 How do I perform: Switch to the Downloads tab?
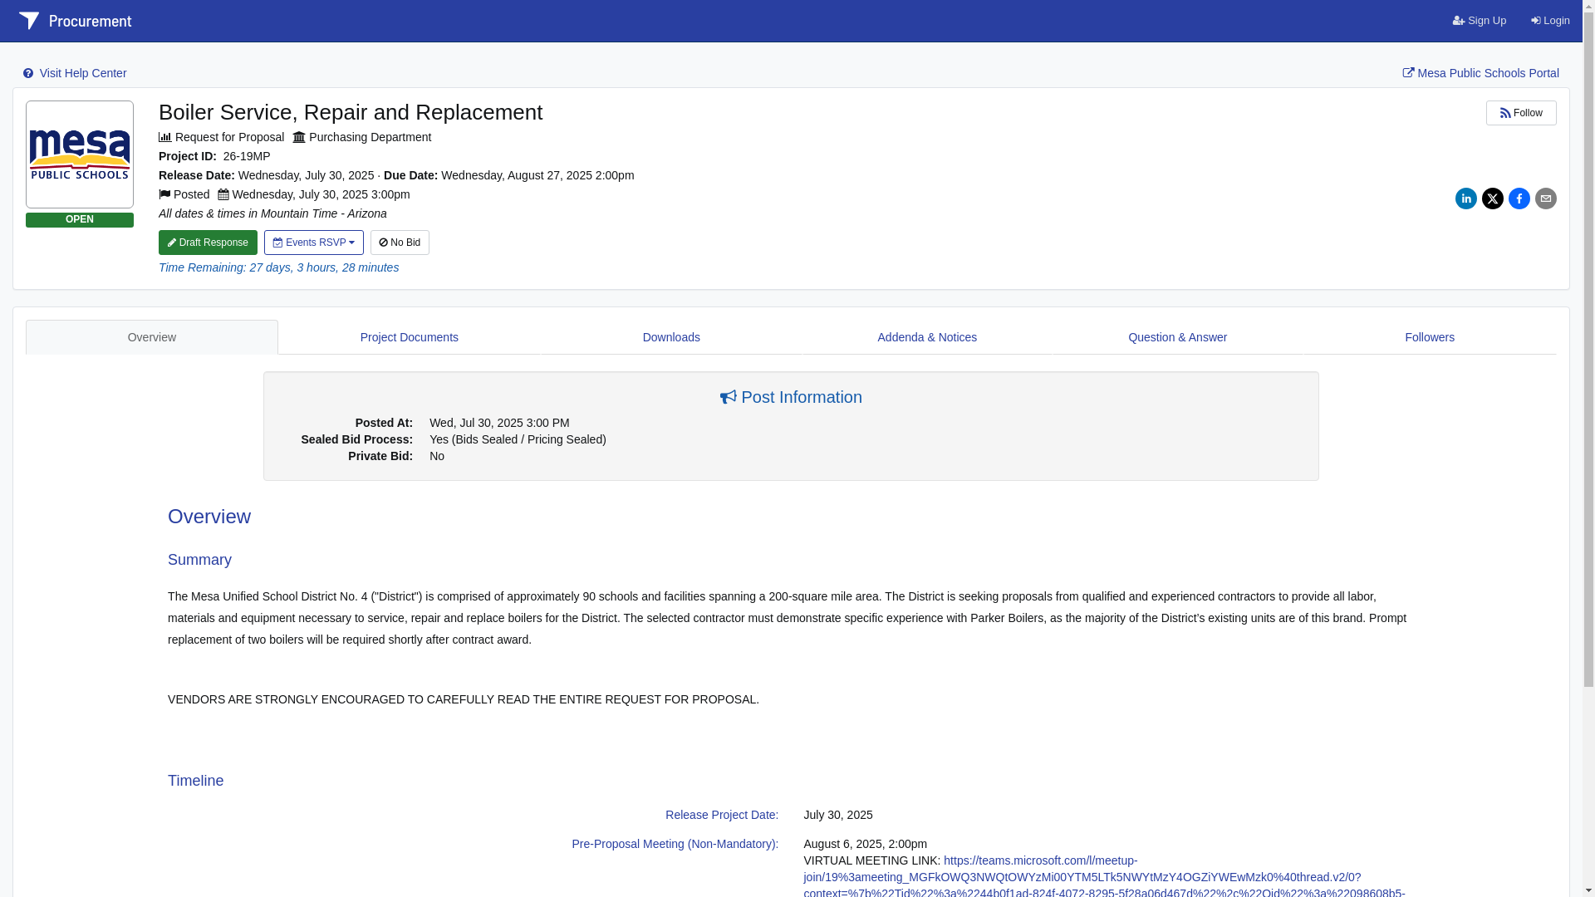[671, 337]
